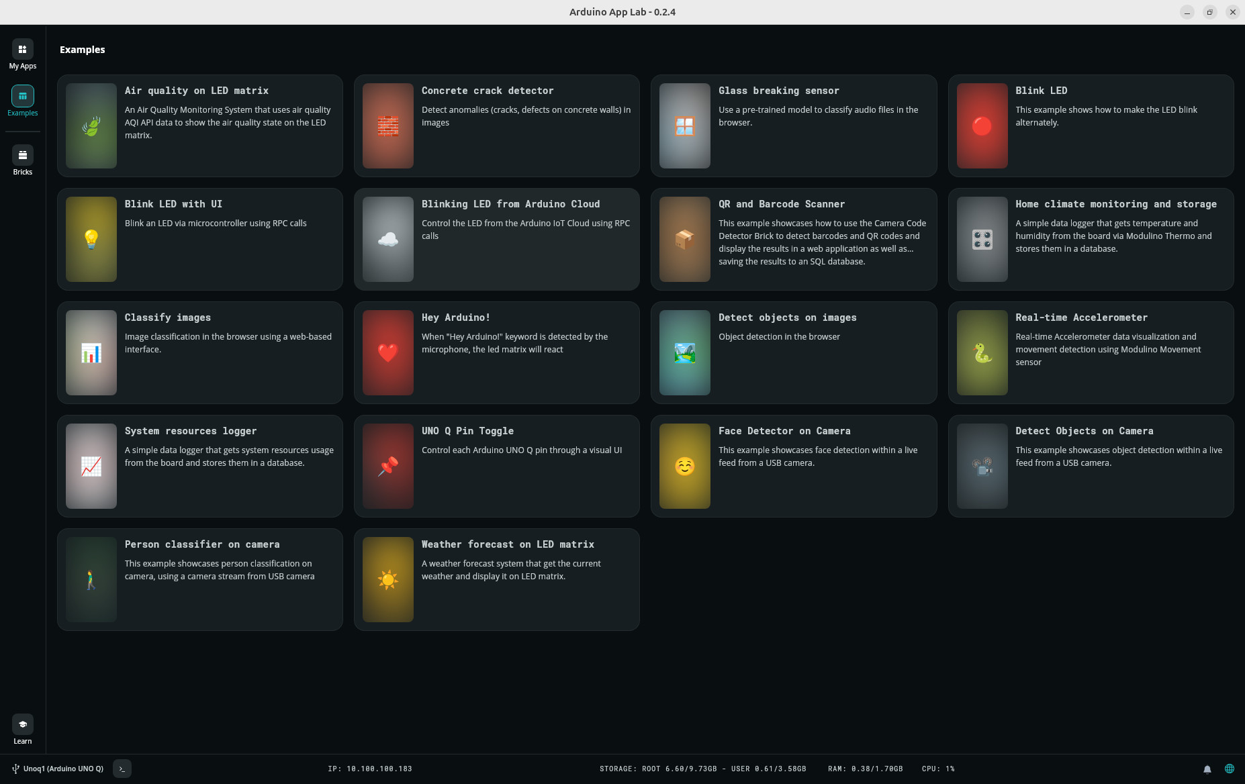
Task: Click the Weather forecast sun icon
Action: click(x=388, y=579)
